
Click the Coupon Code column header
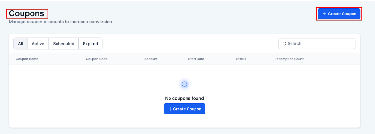click(97, 59)
